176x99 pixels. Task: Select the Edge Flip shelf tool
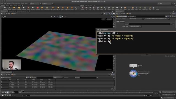pyautogui.click(x=63, y=8)
